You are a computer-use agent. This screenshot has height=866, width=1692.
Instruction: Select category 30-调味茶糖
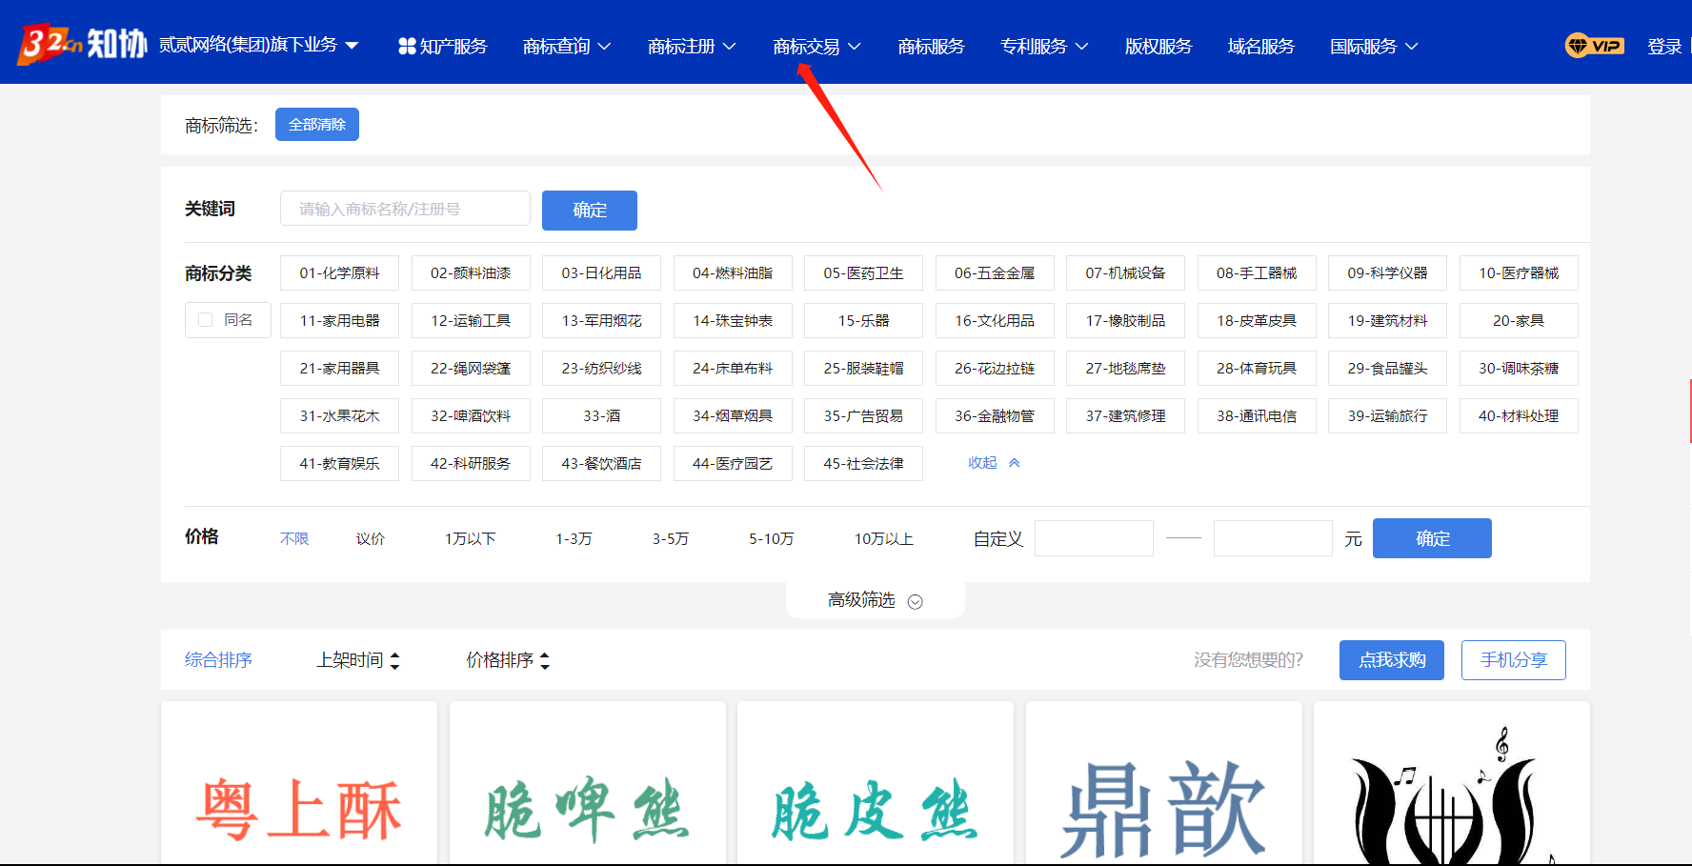(1519, 368)
